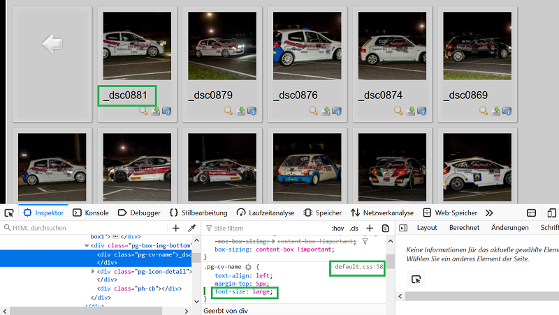
Task: Switch to the Konsole tab
Action: click(x=91, y=213)
